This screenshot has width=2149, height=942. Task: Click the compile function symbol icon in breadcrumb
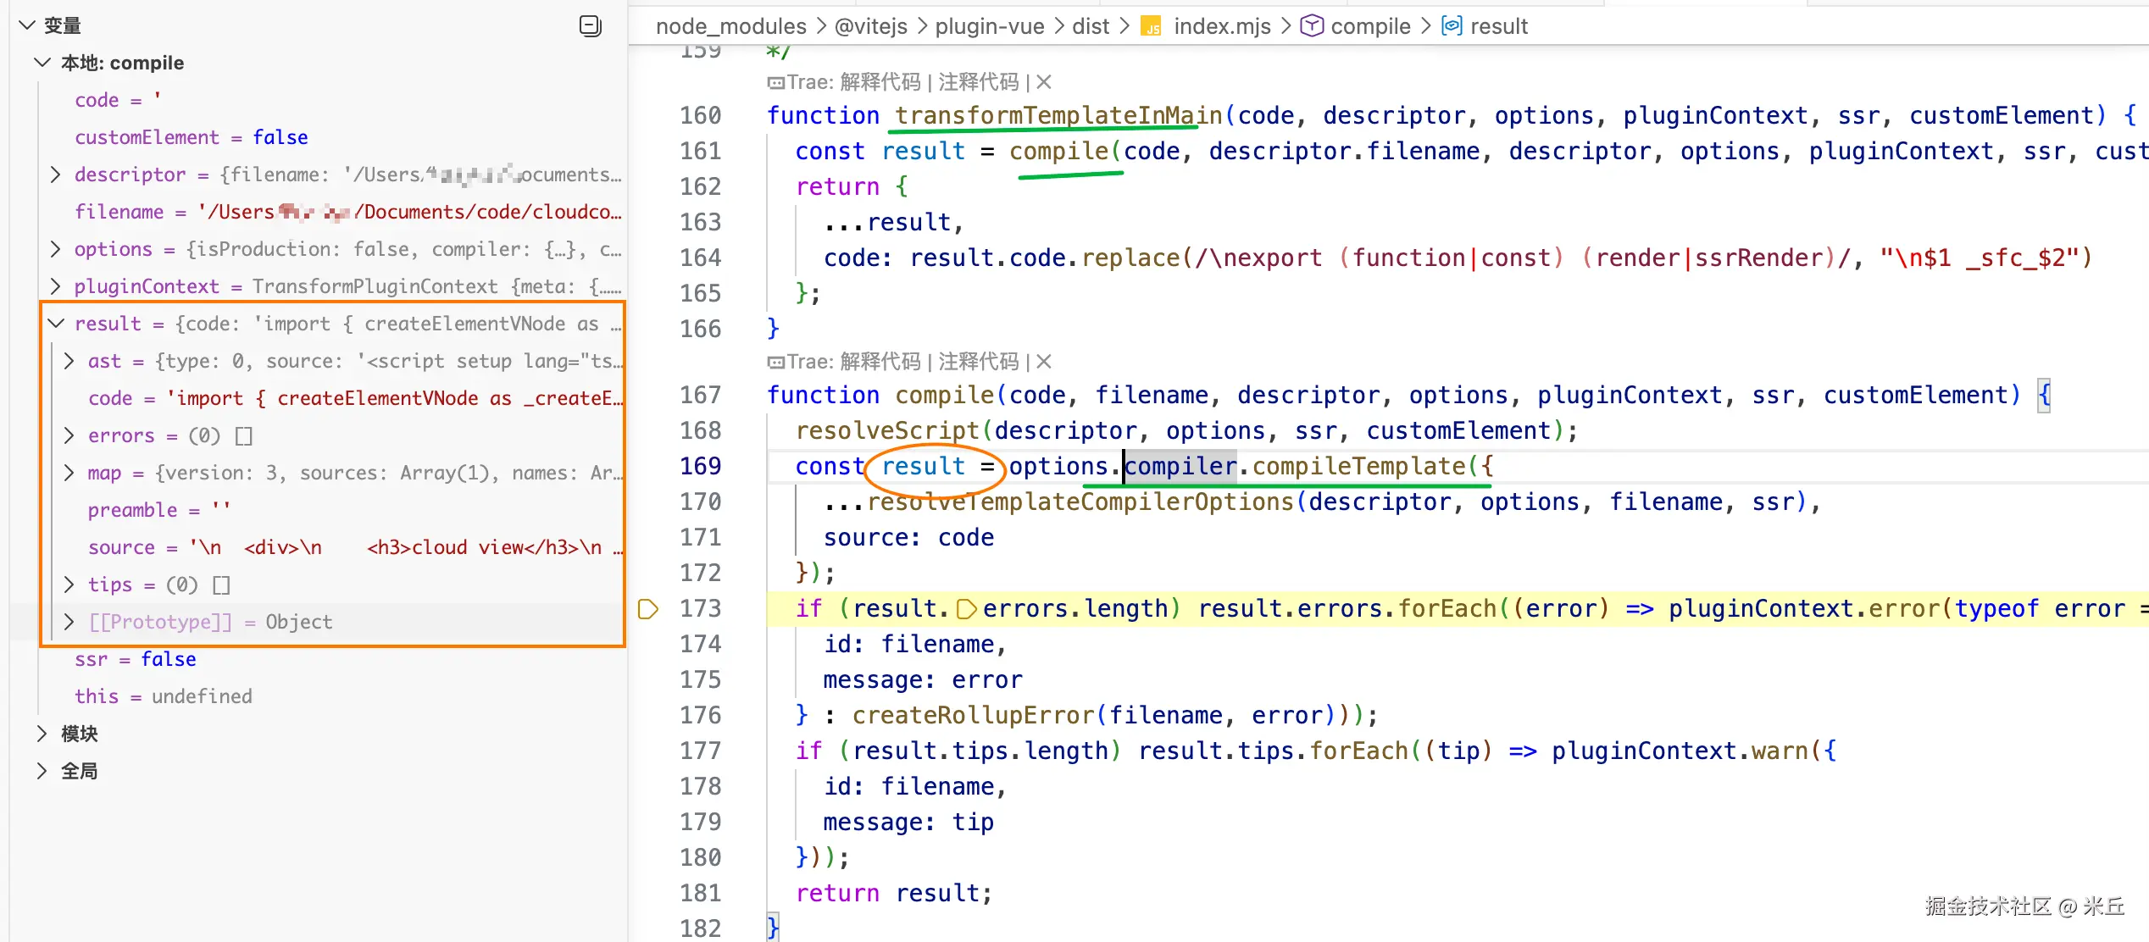point(1311,26)
